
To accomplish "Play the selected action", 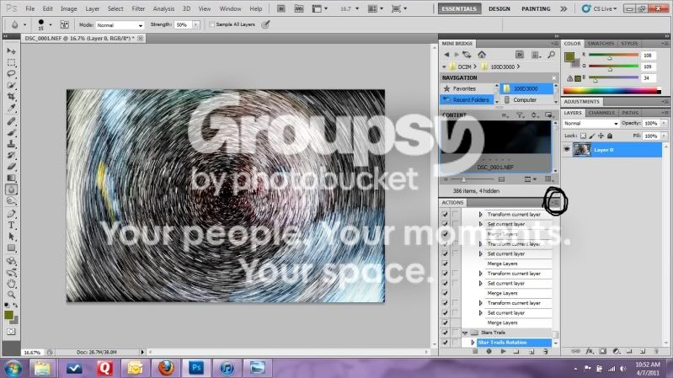I will [x=503, y=351].
